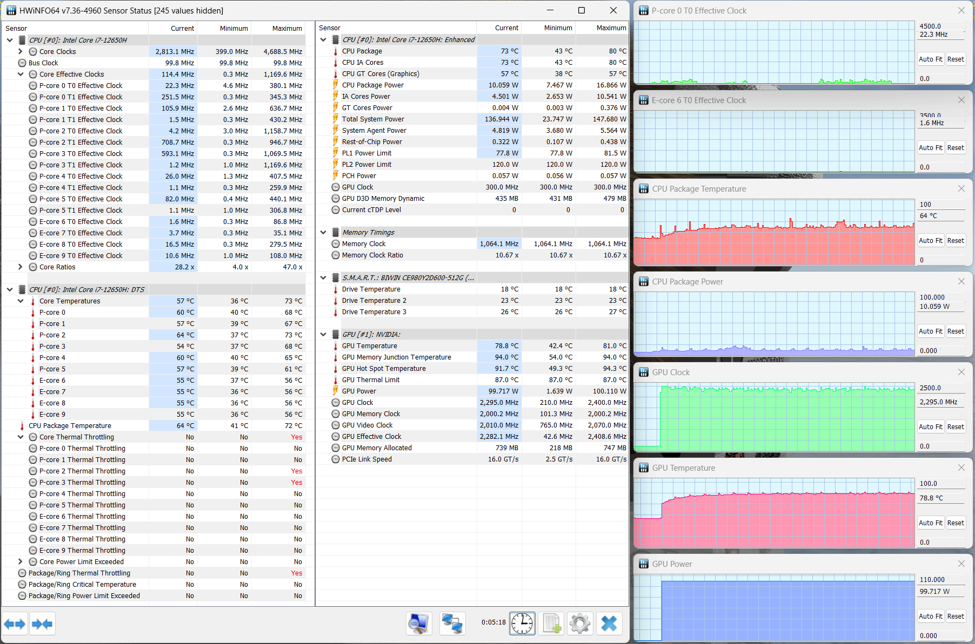Image resolution: width=975 pixels, height=644 pixels.
Task: Collapse the Core Effective Clocks group
Action: tap(21, 74)
